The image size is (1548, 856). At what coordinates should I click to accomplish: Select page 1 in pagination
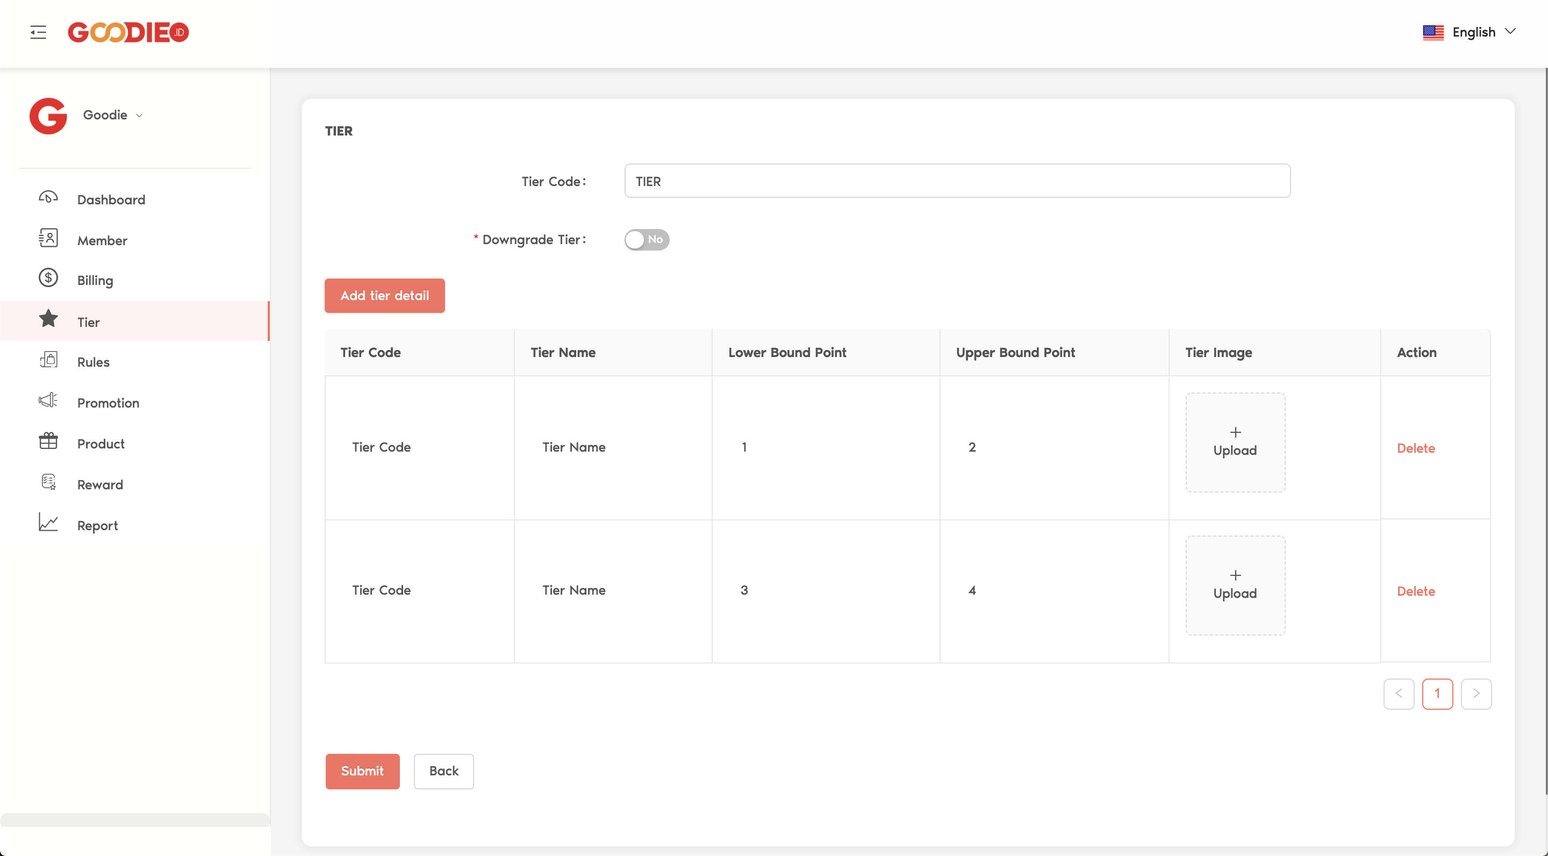[1437, 694]
